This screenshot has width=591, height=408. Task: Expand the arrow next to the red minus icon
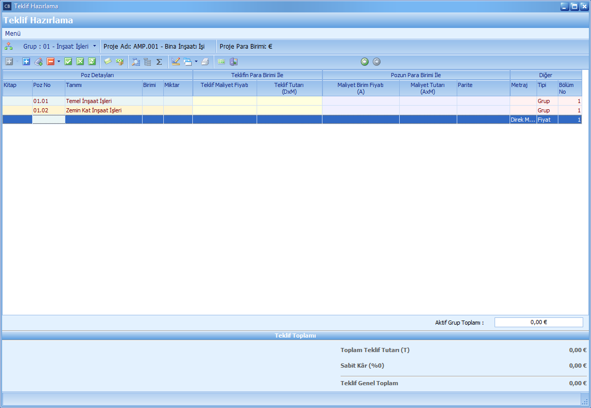[x=59, y=62]
